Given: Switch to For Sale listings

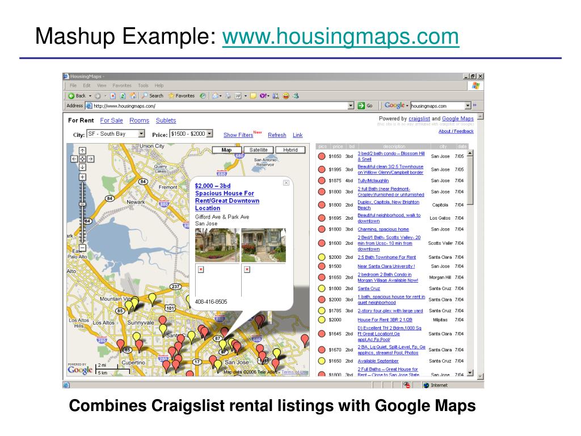Looking at the screenshot, I should click(112, 120).
